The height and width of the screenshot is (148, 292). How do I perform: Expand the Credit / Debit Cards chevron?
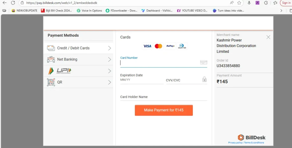tap(109, 48)
